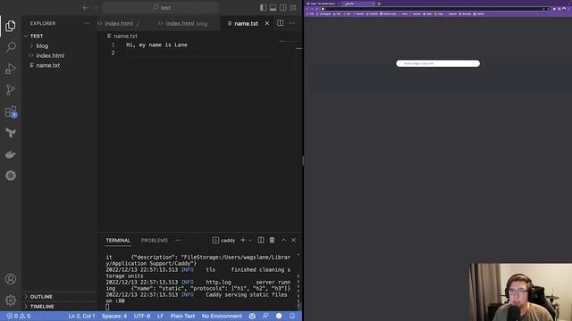
Task: Open the Docker extension view
Action: pyautogui.click(x=11, y=154)
